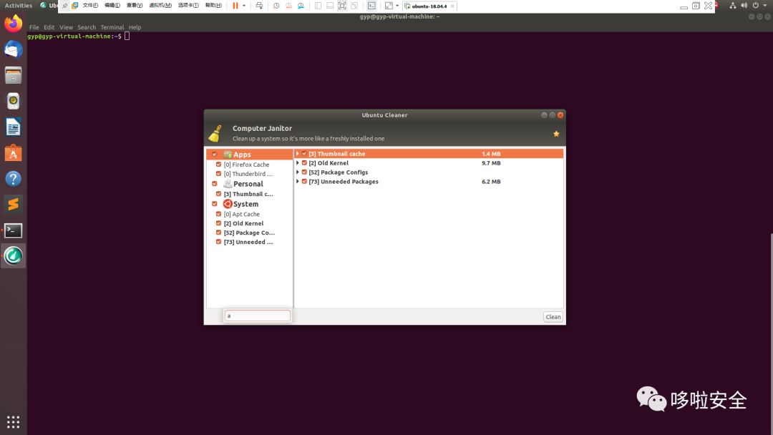Open the terminal Edit menu
Image resolution: width=773 pixels, height=435 pixels.
[49, 27]
